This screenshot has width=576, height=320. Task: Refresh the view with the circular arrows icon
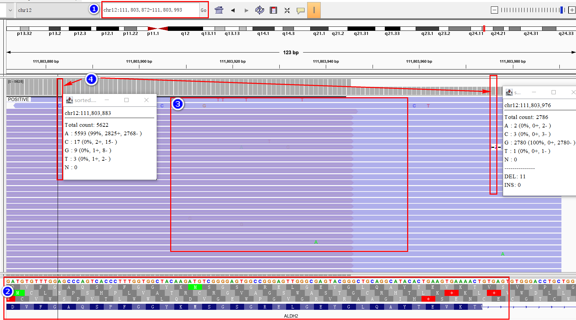click(259, 10)
